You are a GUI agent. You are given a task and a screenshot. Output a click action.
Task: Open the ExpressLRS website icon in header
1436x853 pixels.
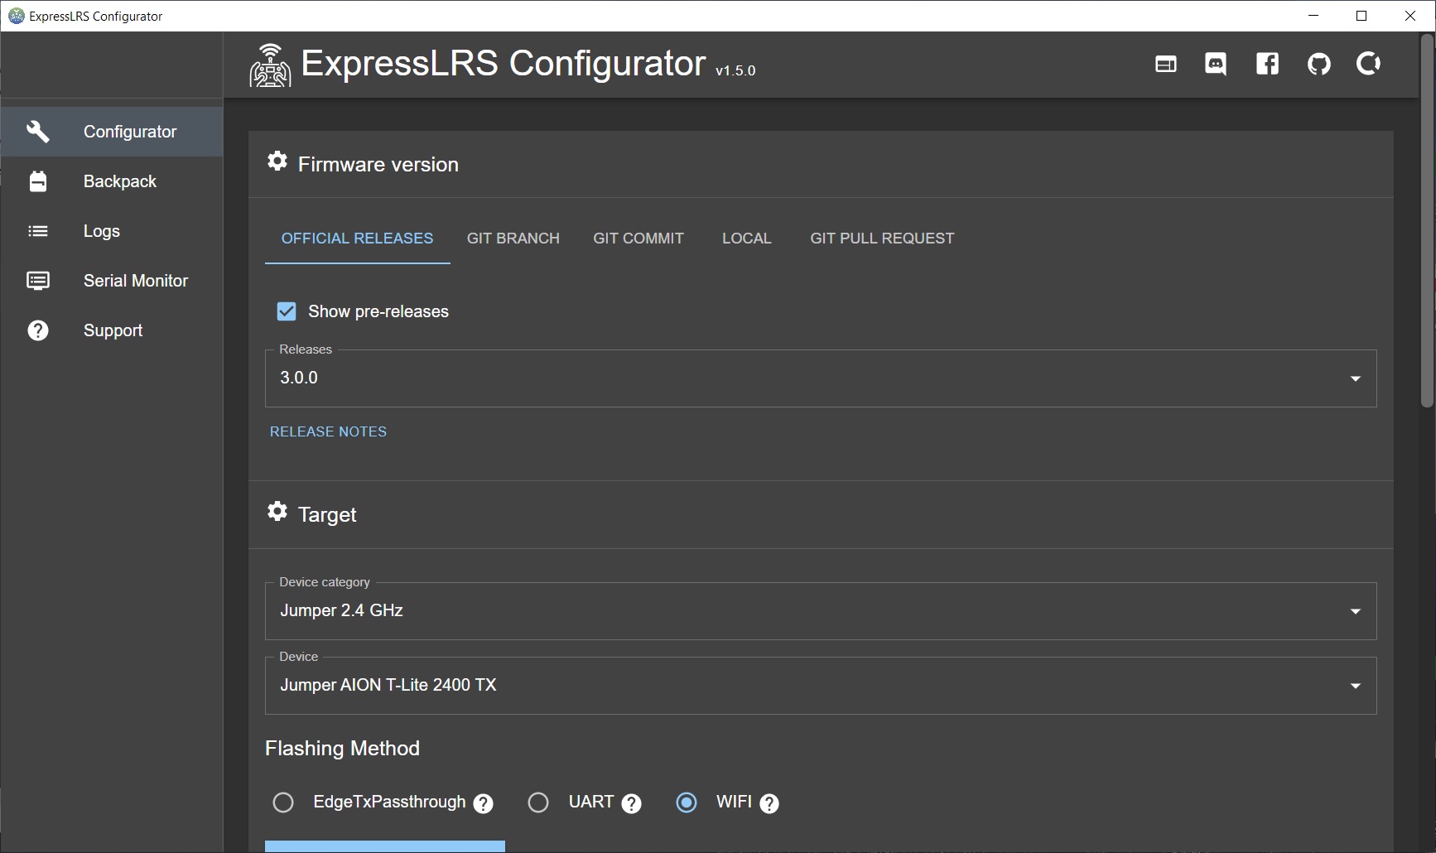point(1165,64)
